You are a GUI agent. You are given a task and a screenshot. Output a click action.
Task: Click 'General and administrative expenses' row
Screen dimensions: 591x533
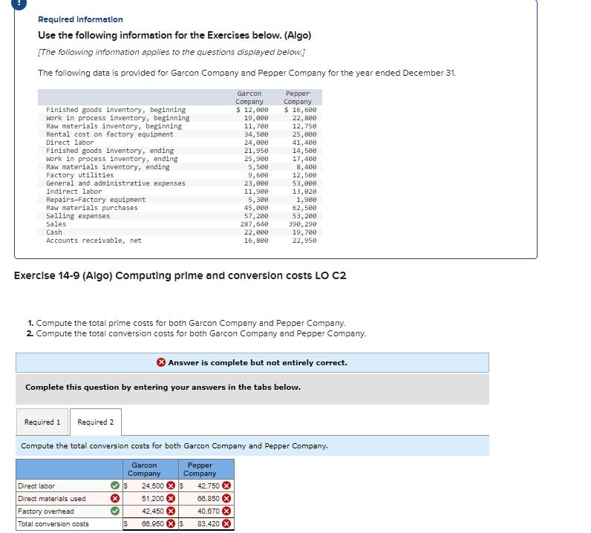pos(180,183)
